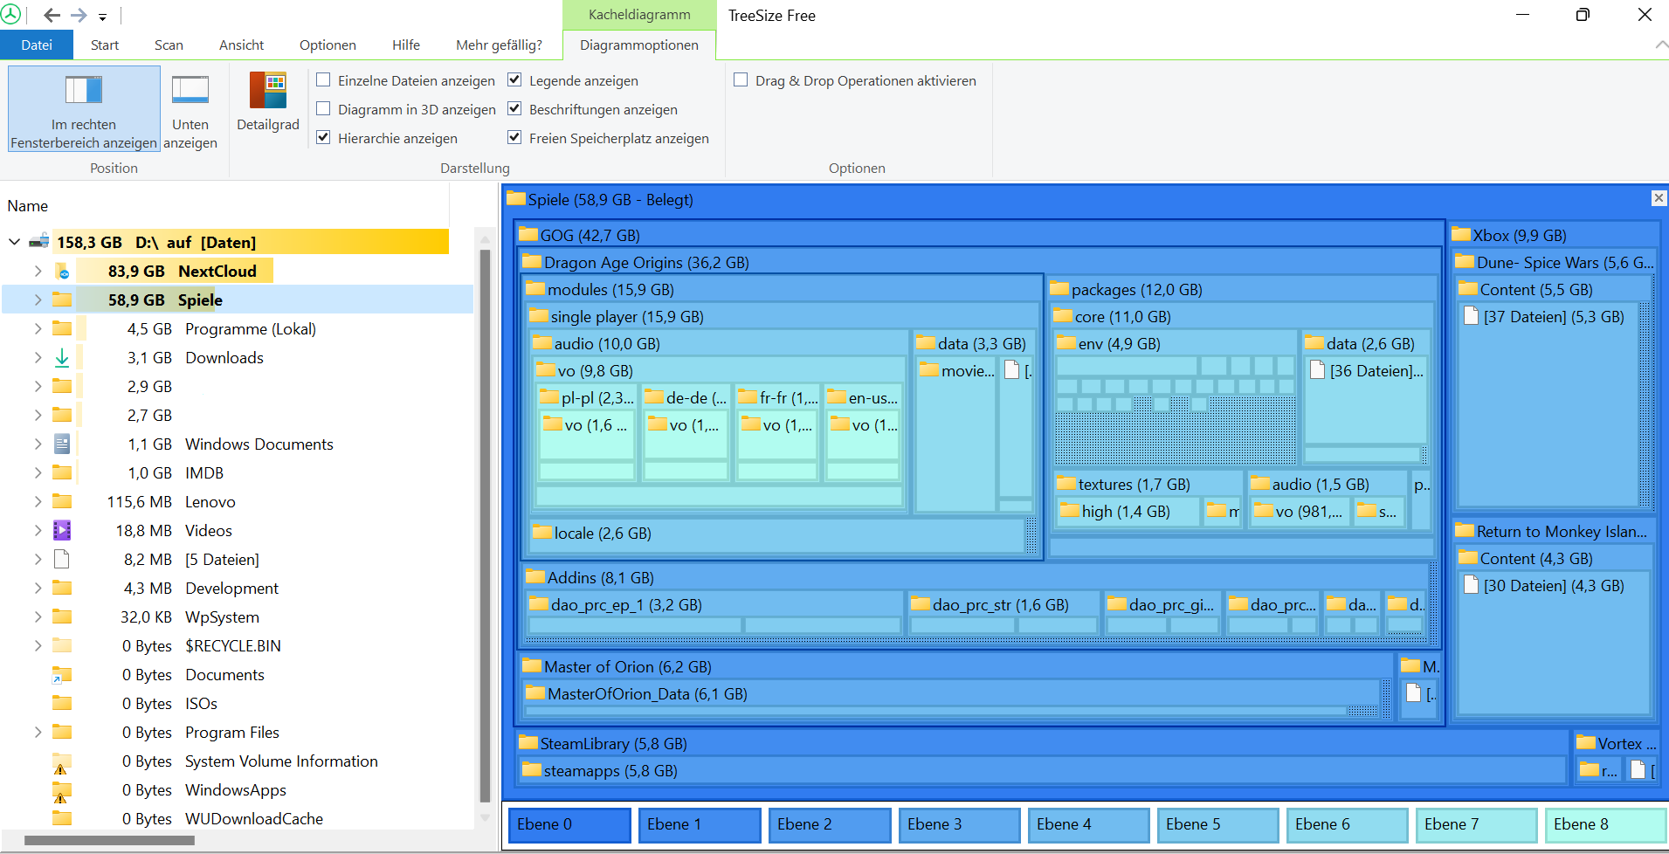Select the Lenovo row in the tree
This screenshot has width=1669, height=854.
[237, 502]
